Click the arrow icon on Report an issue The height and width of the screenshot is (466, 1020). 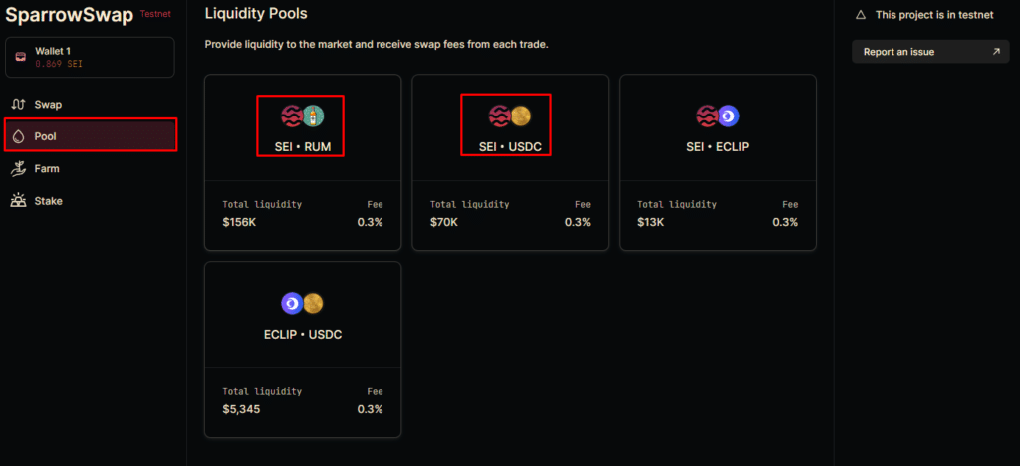(996, 52)
